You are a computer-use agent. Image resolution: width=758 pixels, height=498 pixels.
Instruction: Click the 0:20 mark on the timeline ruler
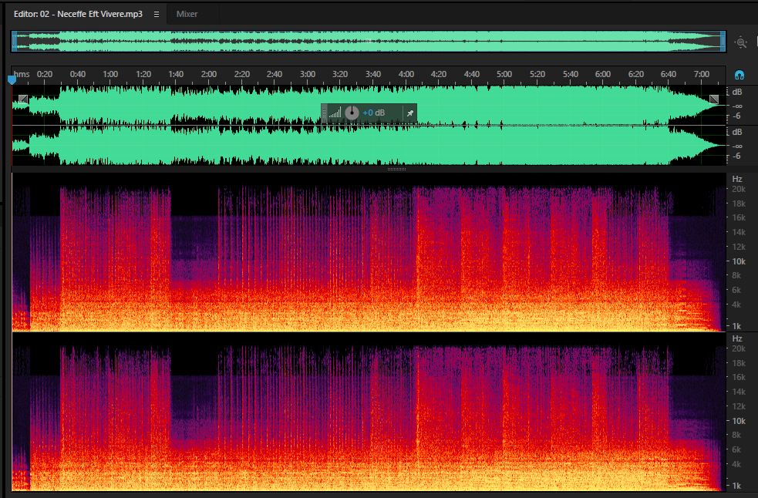click(x=45, y=74)
